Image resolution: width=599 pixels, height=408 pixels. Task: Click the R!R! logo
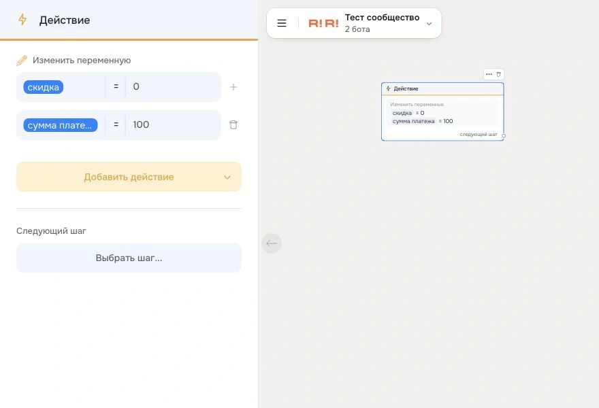[x=323, y=23]
